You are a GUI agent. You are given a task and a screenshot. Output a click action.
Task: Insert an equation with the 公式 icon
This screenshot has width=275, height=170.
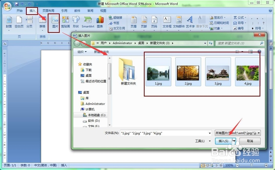(x=239, y=17)
